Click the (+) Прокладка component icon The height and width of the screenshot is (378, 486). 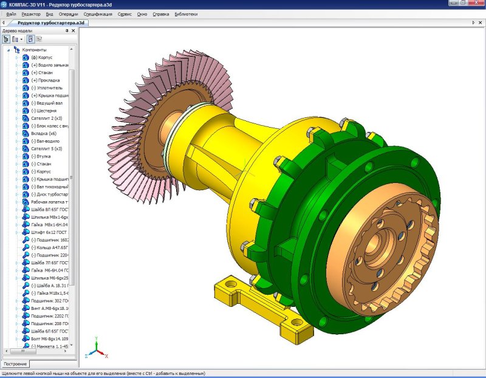[26, 80]
